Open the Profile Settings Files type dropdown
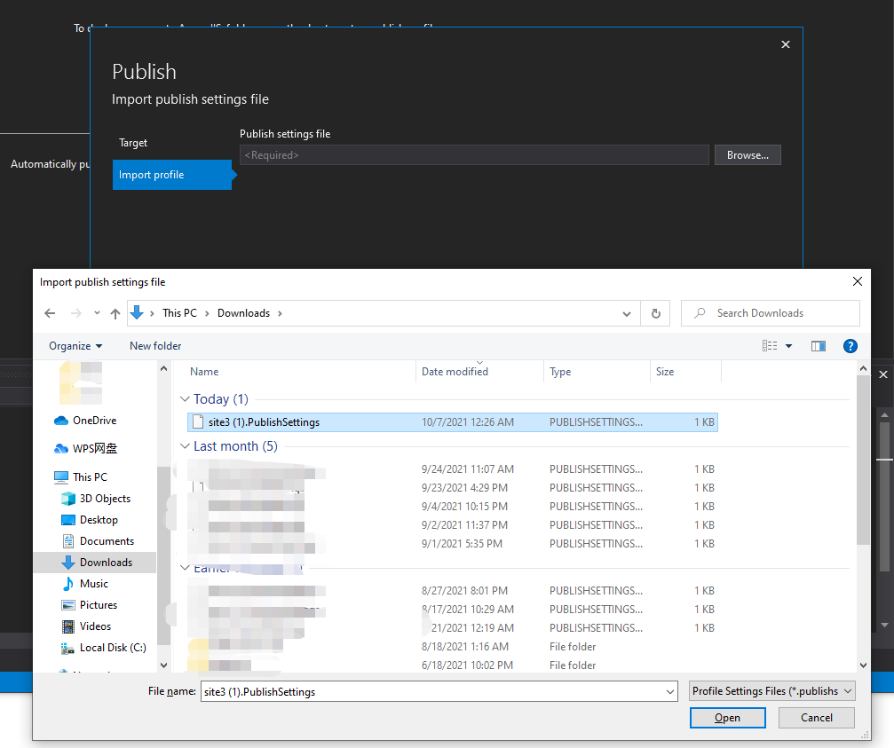This screenshot has height=748, width=894. point(771,690)
